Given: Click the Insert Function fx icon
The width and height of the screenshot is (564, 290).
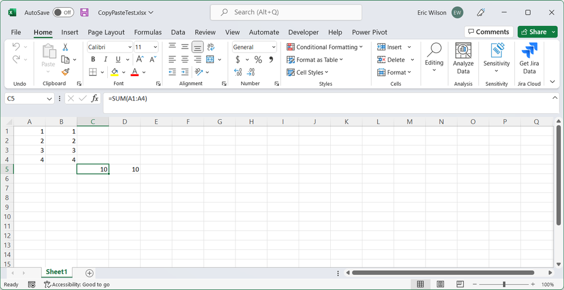Looking at the screenshot, I should pyautogui.click(x=95, y=99).
